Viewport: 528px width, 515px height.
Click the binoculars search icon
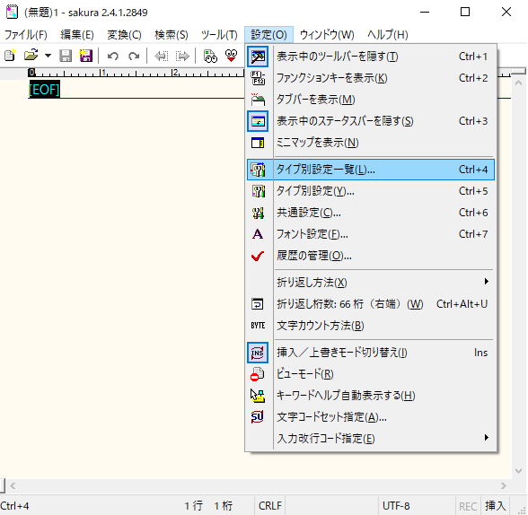(x=210, y=56)
